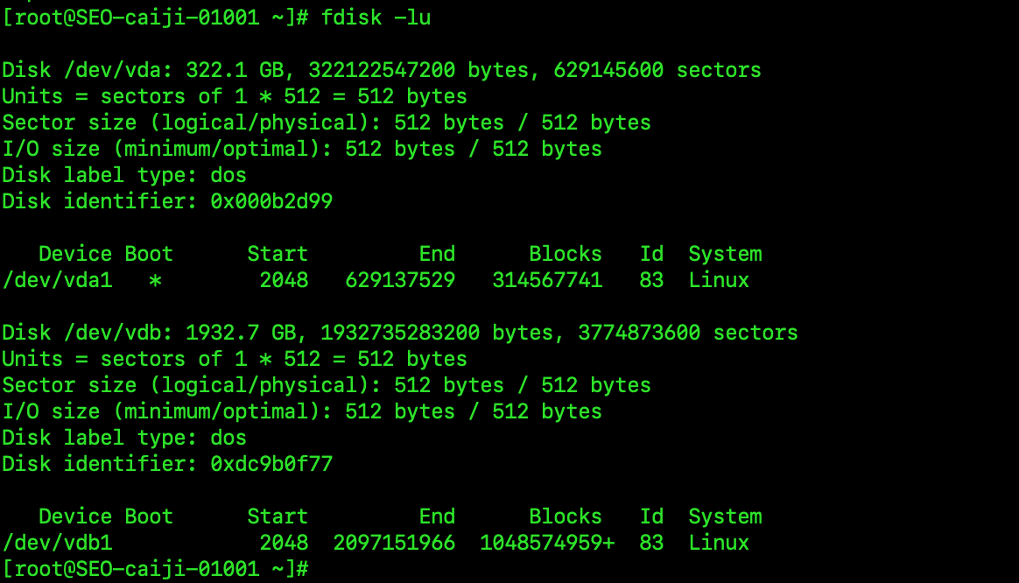Click the bottom shell prompt line
1019x583 pixels.
(x=155, y=569)
